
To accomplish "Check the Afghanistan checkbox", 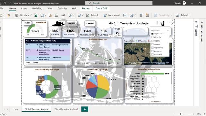I will coord(152,34).
